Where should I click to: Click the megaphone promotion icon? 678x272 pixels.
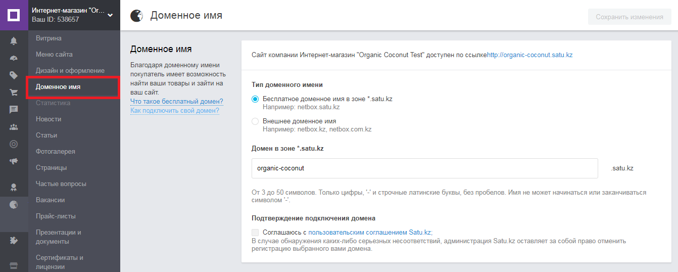tap(14, 161)
